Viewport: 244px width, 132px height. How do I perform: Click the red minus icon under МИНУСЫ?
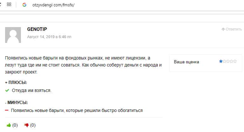point(7,110)
